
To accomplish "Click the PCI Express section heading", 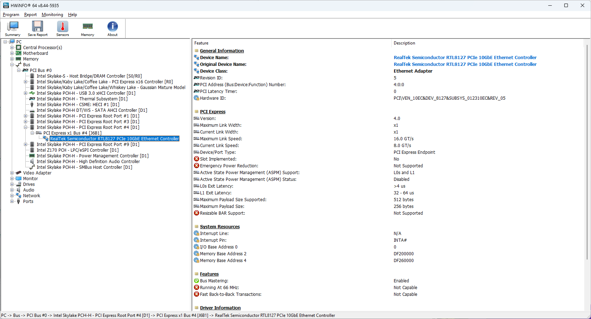I will (x=213, y=111).
